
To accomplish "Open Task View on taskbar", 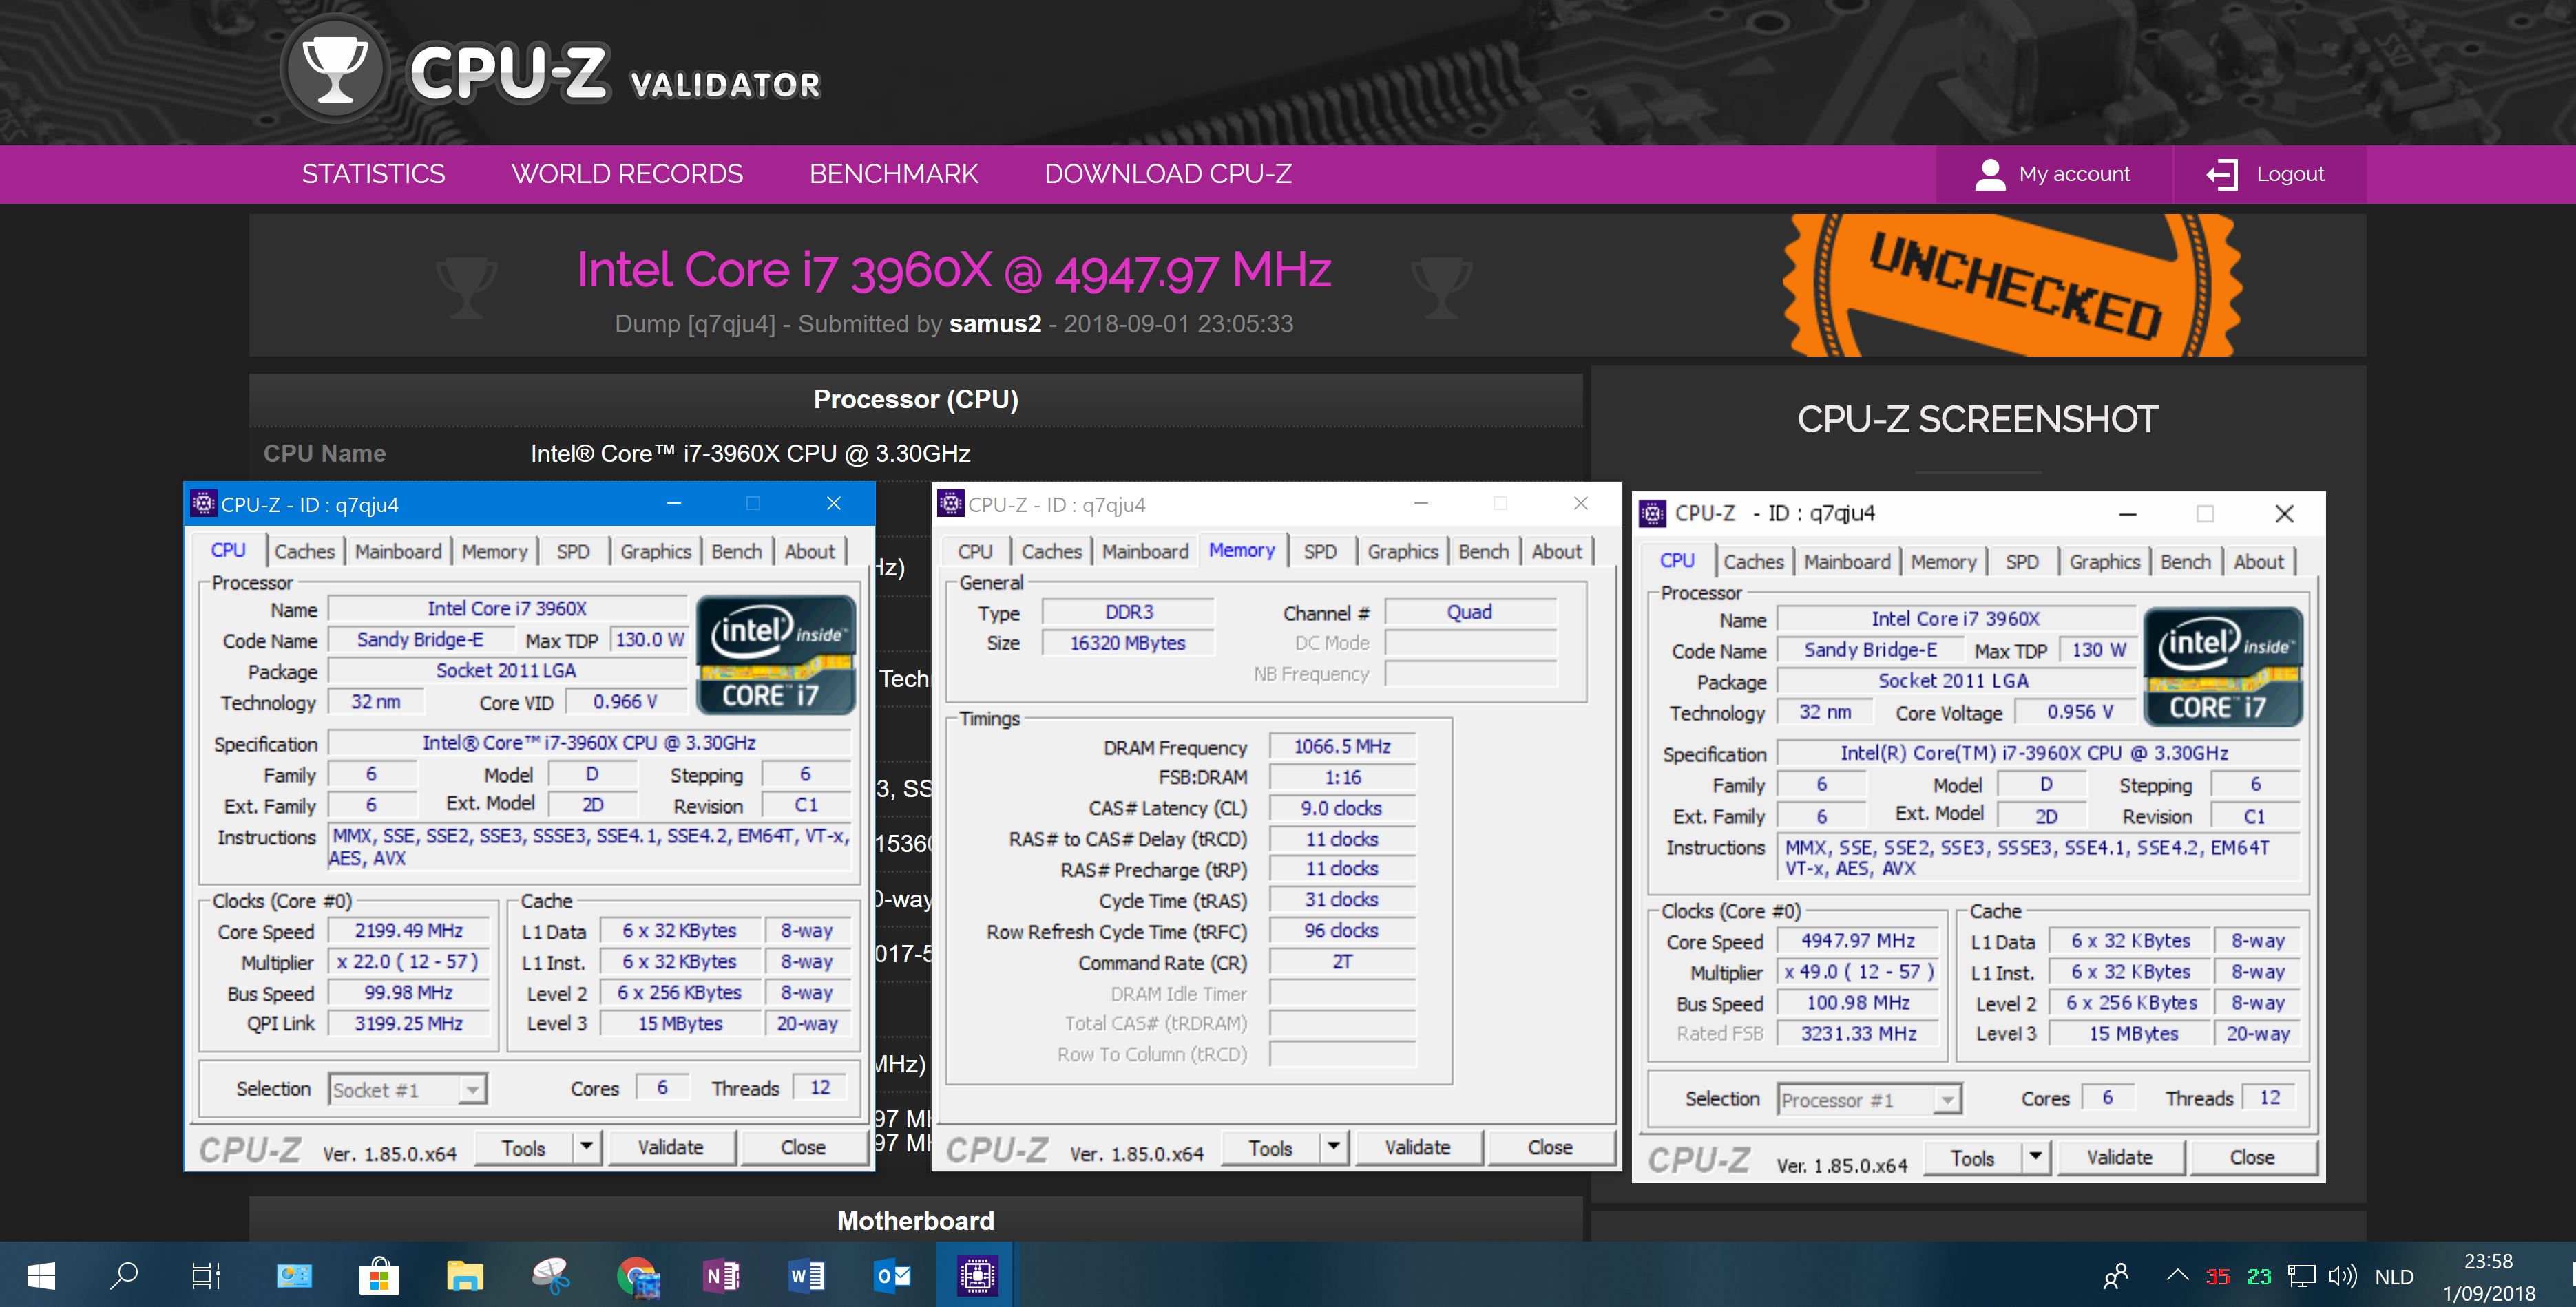I will [x=206, y=1275].
